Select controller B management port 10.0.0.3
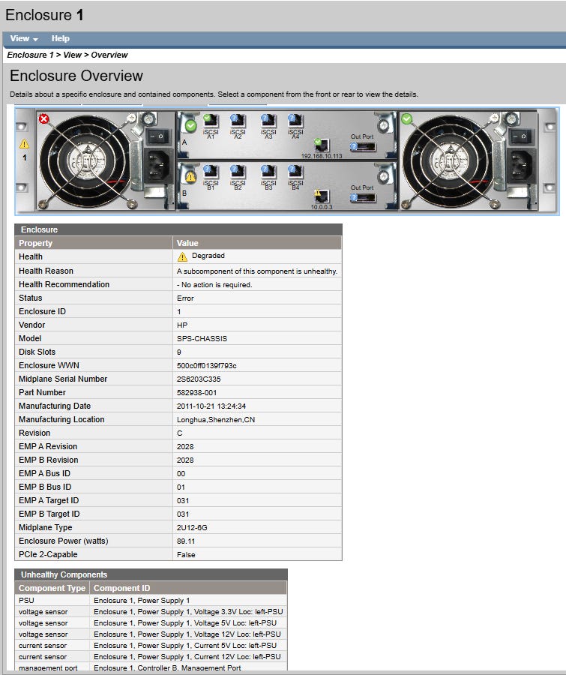 pos(322,196)
